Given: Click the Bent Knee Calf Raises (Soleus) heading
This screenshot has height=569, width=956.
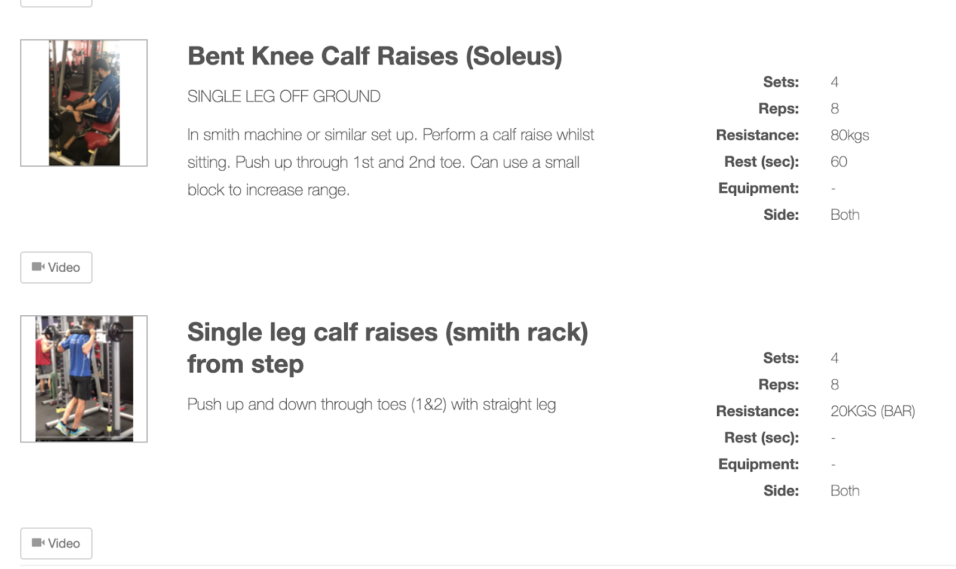Looking at the screenshot, I should 375,56.
